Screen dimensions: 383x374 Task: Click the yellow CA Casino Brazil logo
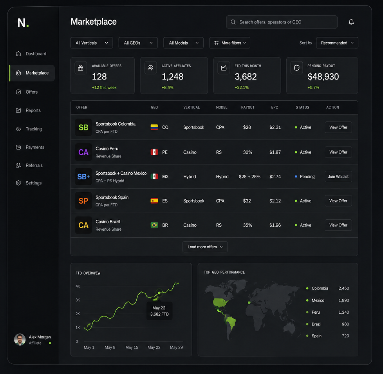83,225
